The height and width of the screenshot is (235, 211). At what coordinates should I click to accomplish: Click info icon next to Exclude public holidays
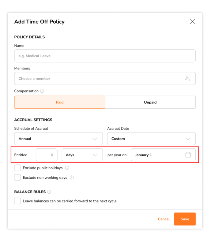(x=67, y=168)
